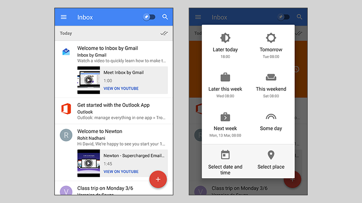Image resolution: width=362 pixels, height=203 pixels.
Task: Click Tue 08:00 time under Tomorrow
Action: coord(271,57)
